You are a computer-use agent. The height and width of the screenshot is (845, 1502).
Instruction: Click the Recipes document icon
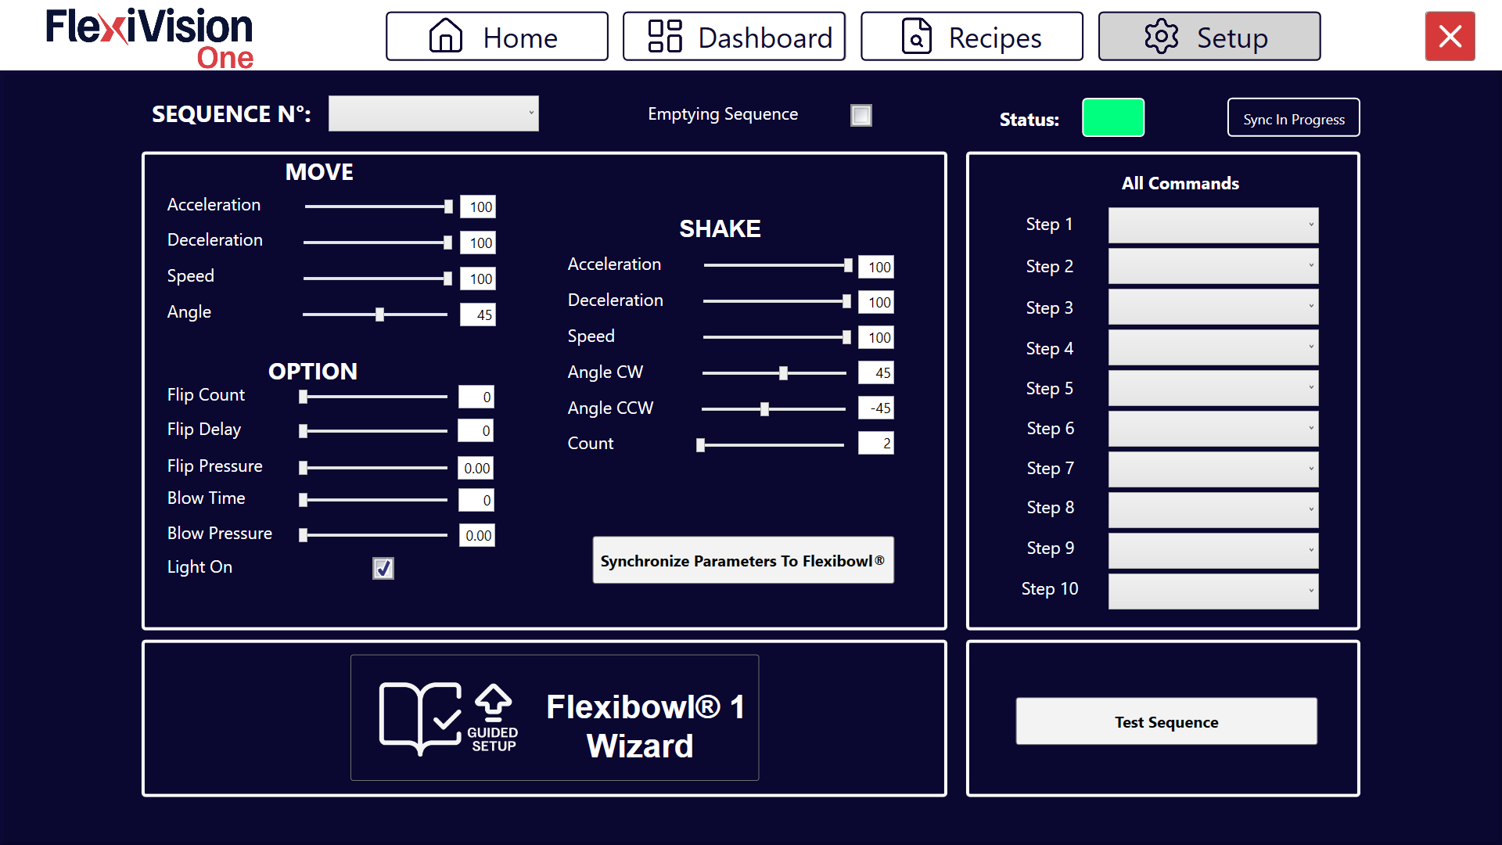(x=917, y=36)
